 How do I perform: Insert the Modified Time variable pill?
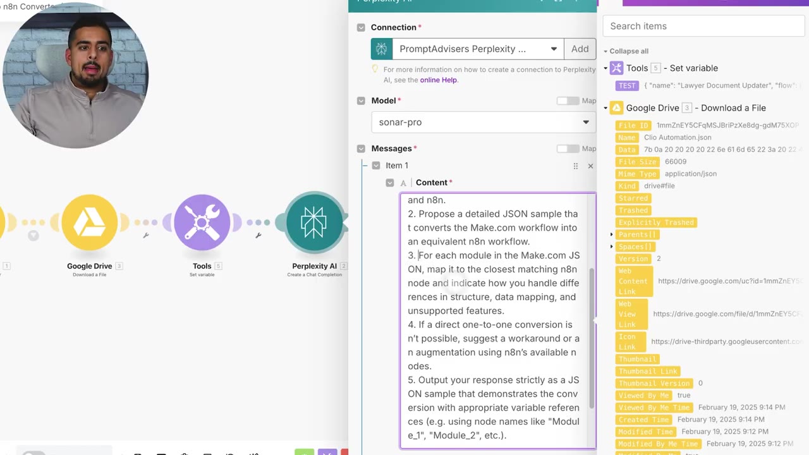pyautogui.click(x=646, y=431)
